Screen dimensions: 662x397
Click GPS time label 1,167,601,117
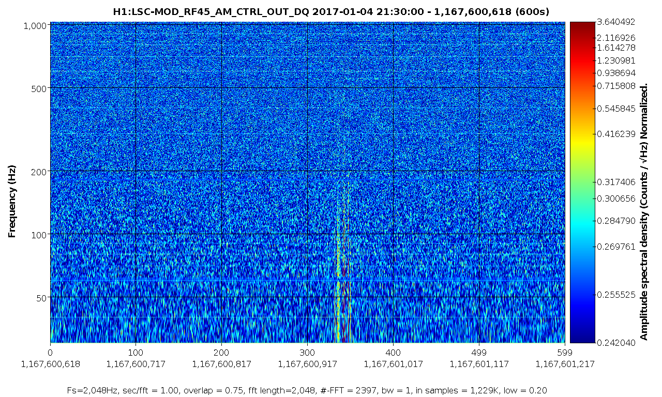pos(479,364)
